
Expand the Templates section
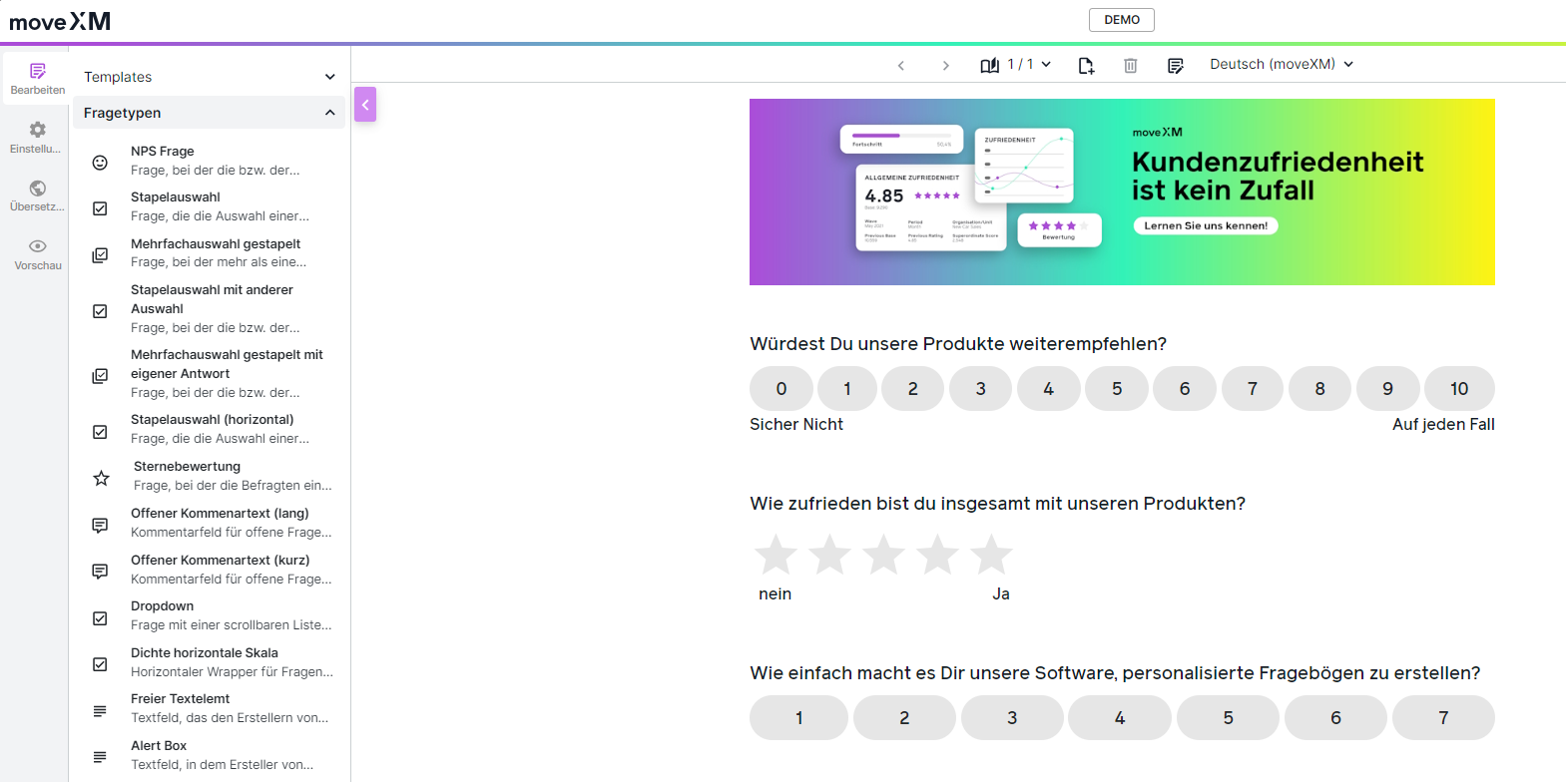pos(210,77)
